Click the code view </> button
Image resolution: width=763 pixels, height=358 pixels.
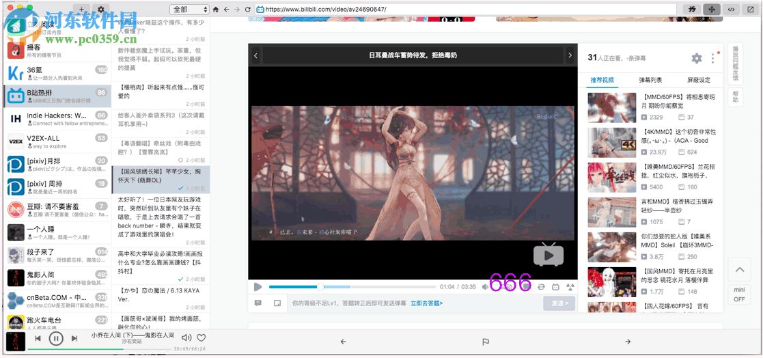(731, 10)
